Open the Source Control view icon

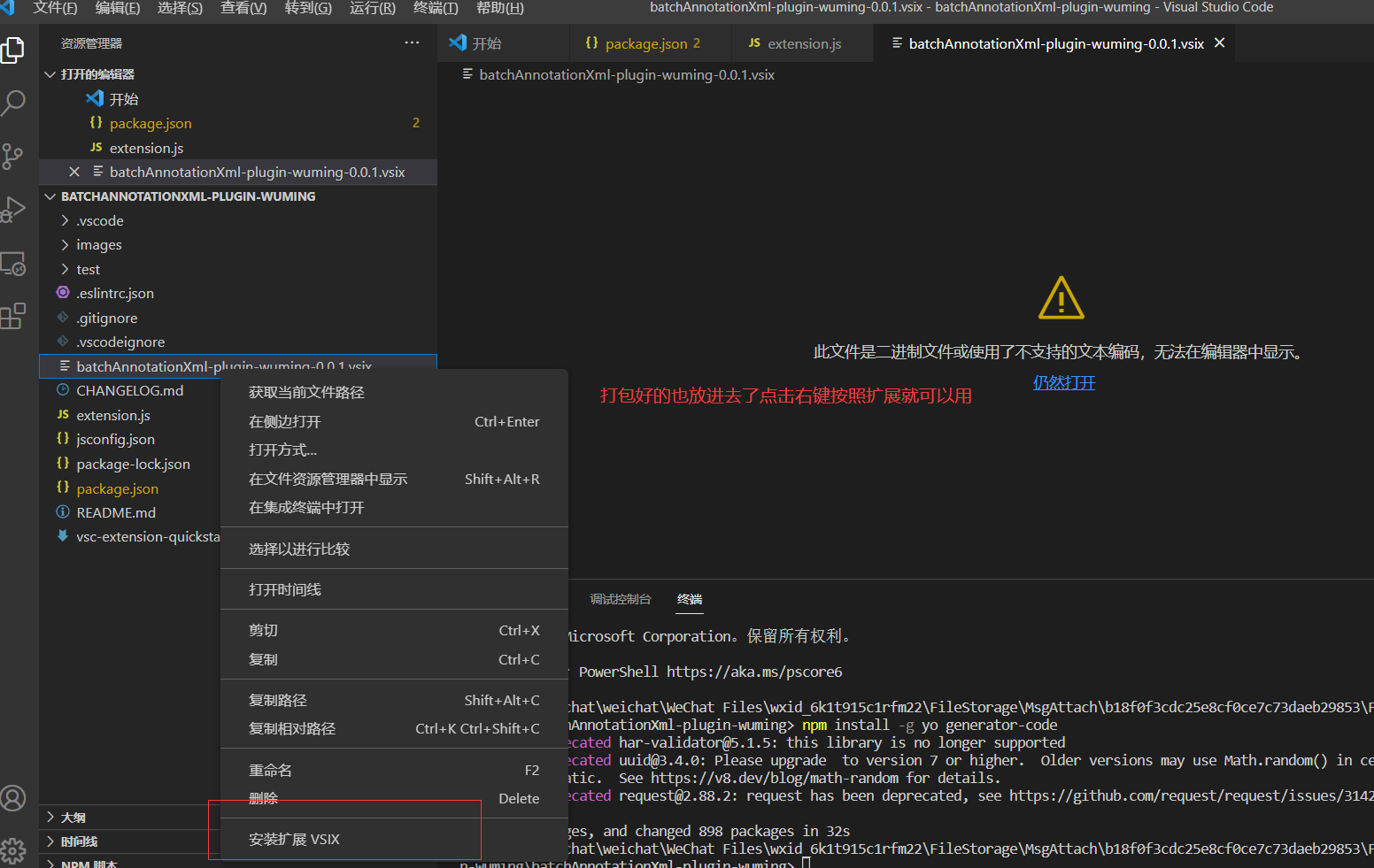13,157
